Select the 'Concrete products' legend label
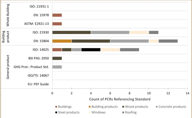This screenshot has width=192, height=118. click(172, 107)
